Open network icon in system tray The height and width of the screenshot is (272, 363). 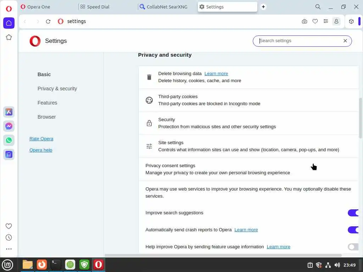point(328,265)
